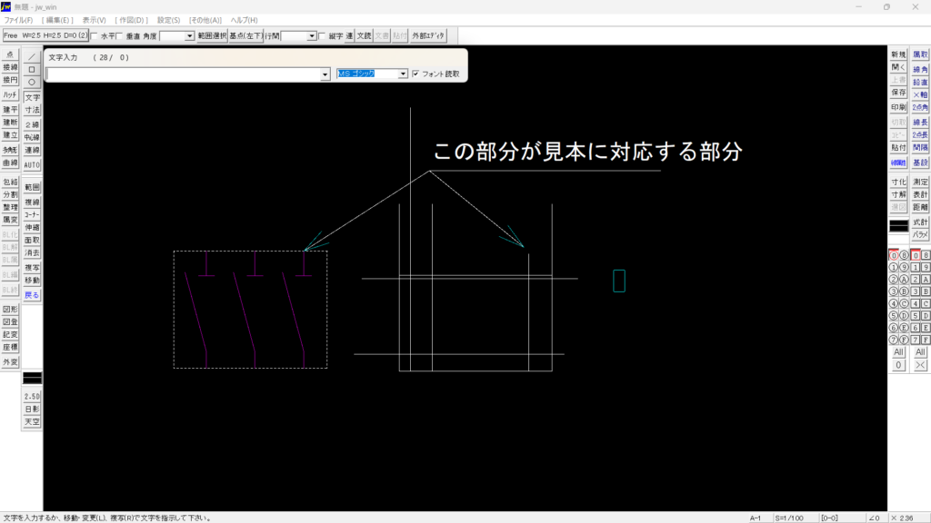931x523 pixels.
Task: Uncheck the フォント読取 checkbox
Action: coord(415,74)
